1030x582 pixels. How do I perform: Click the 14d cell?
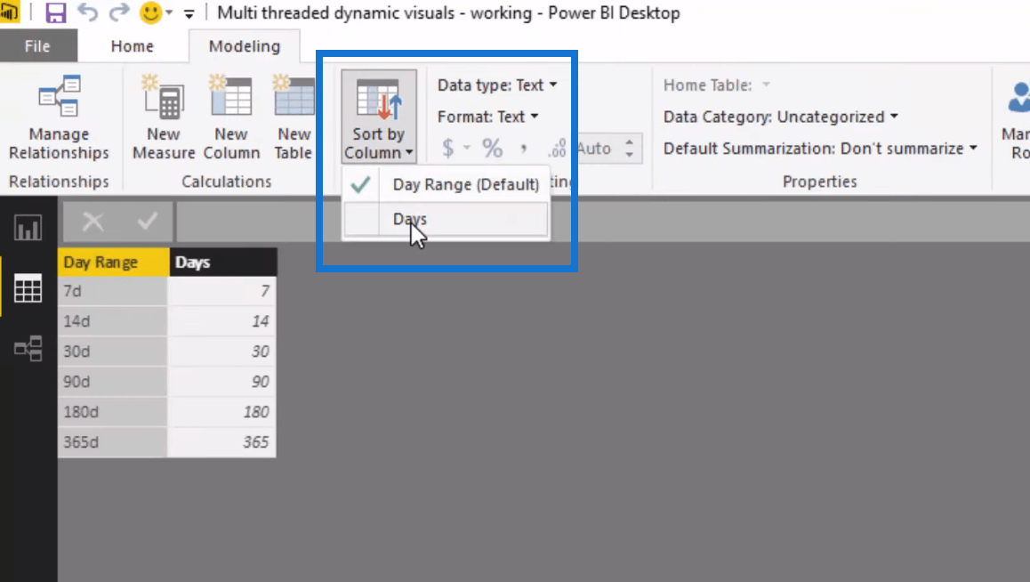[x=112, y=321]
